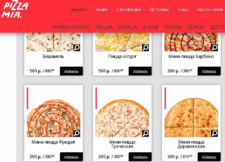
Task: Switch to the ПИЦЦА category
Action: (104, 27)
